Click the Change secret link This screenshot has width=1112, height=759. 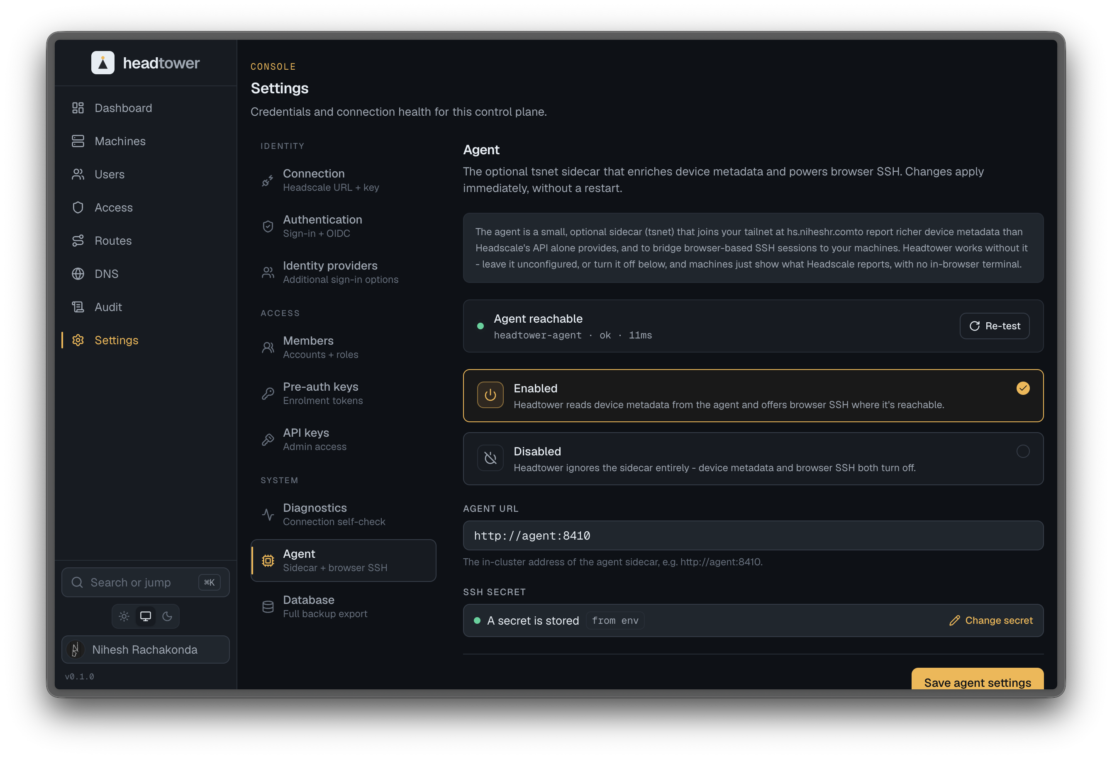991,620
